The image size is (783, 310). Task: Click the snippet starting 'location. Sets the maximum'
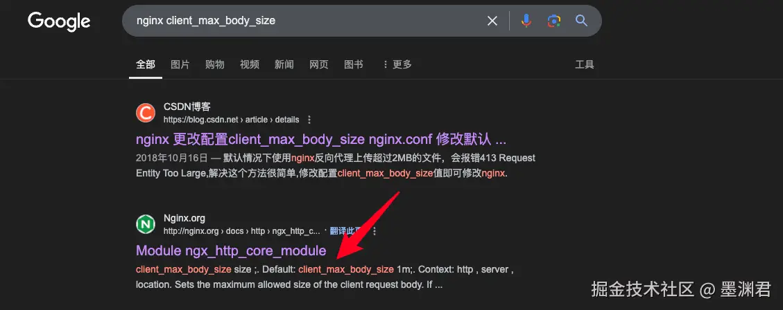coord(289,285)
